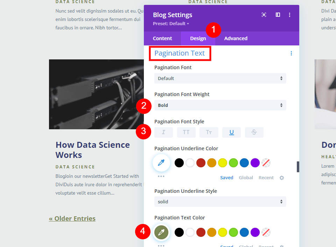
Task: Click the eyedropper for Pagination Underline Color
Action: click(161, 163)
